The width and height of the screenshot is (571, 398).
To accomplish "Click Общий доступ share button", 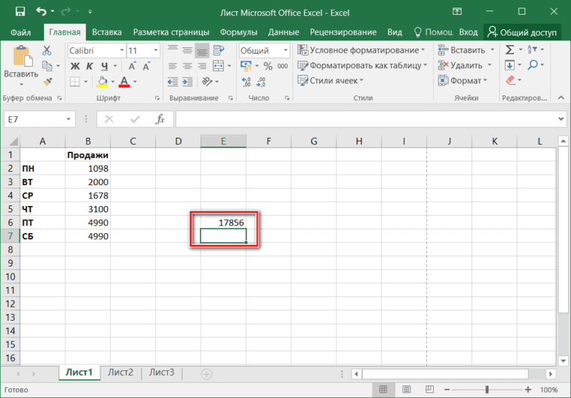I will (522, 33).
